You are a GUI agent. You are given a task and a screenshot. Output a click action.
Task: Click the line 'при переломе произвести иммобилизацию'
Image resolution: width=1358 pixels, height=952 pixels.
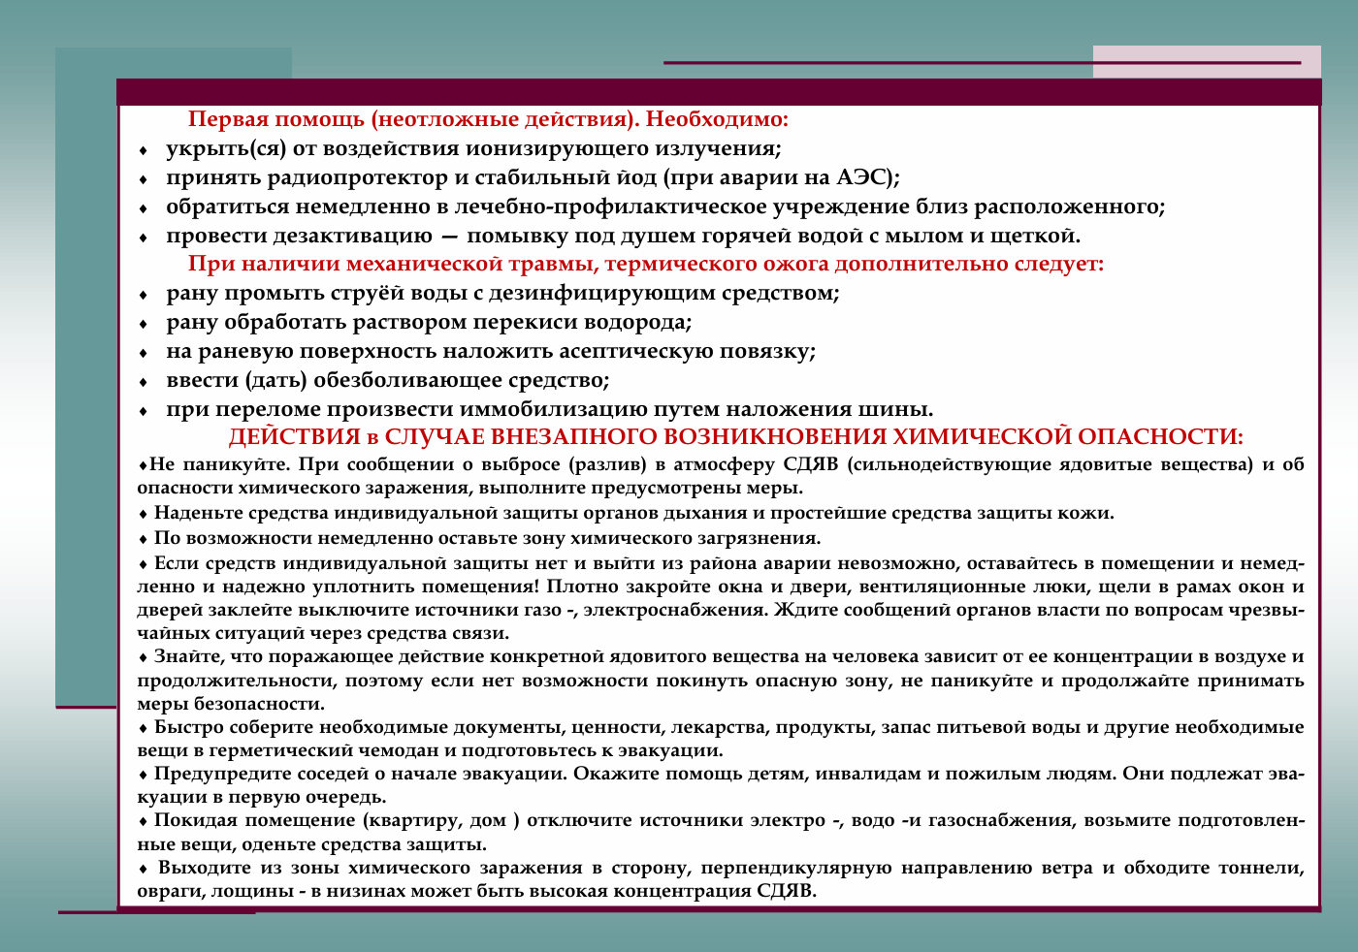tap(549, 409)
